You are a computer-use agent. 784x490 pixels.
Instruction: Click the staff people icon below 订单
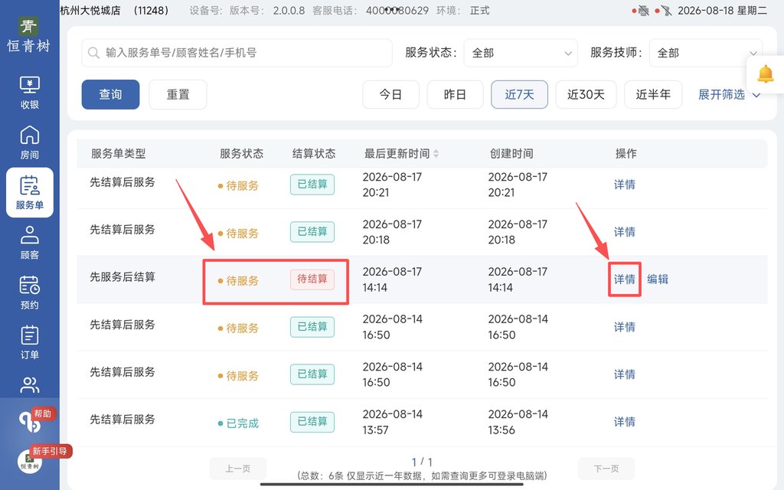[x=30, y=385]
